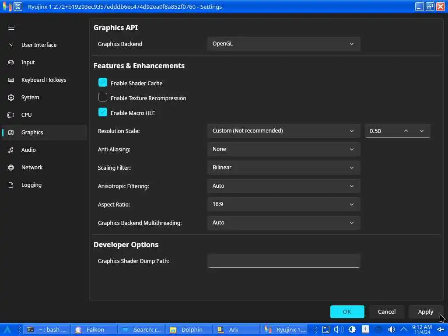Decrease custom resolution scale with down arrow
This screenshot has width=448, height=336.
(x=422, y=131)
